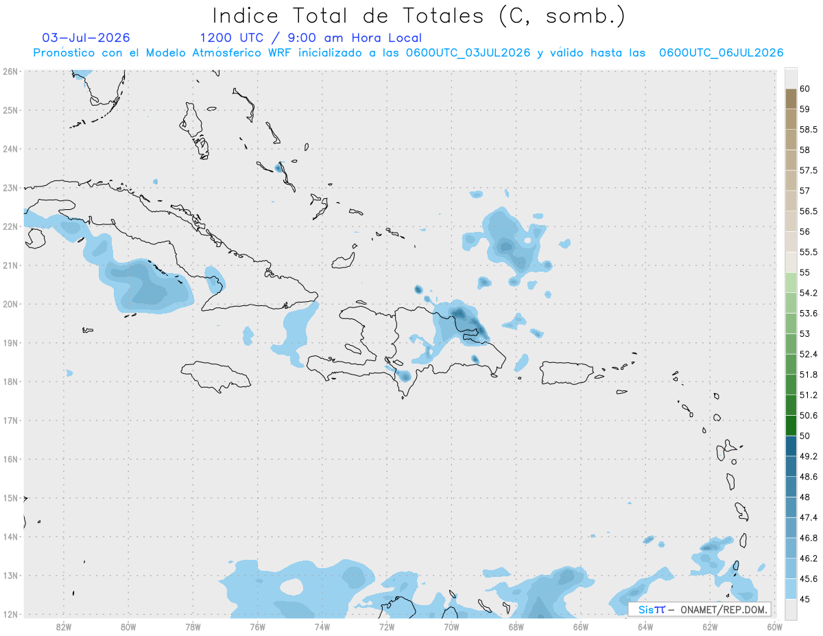Click the 23N latitude label

[10, 187]
